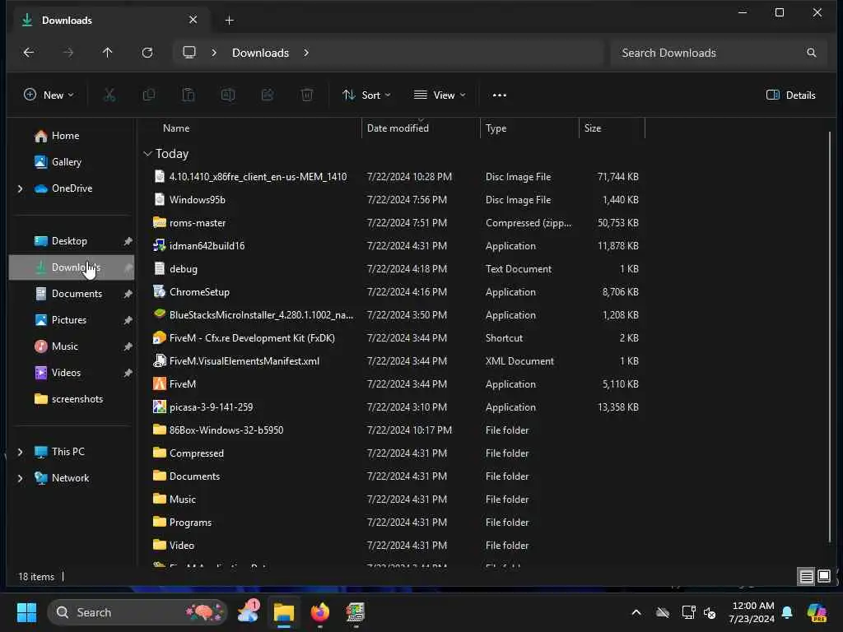The height and width of the screenshot is (632, 843).
Task: Refresh the Downloads folder
Action: 147,53
